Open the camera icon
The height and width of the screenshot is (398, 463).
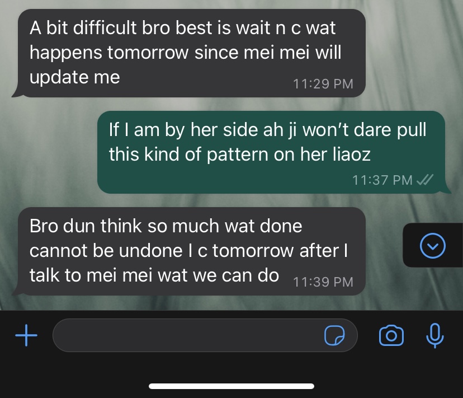(391, 335)
